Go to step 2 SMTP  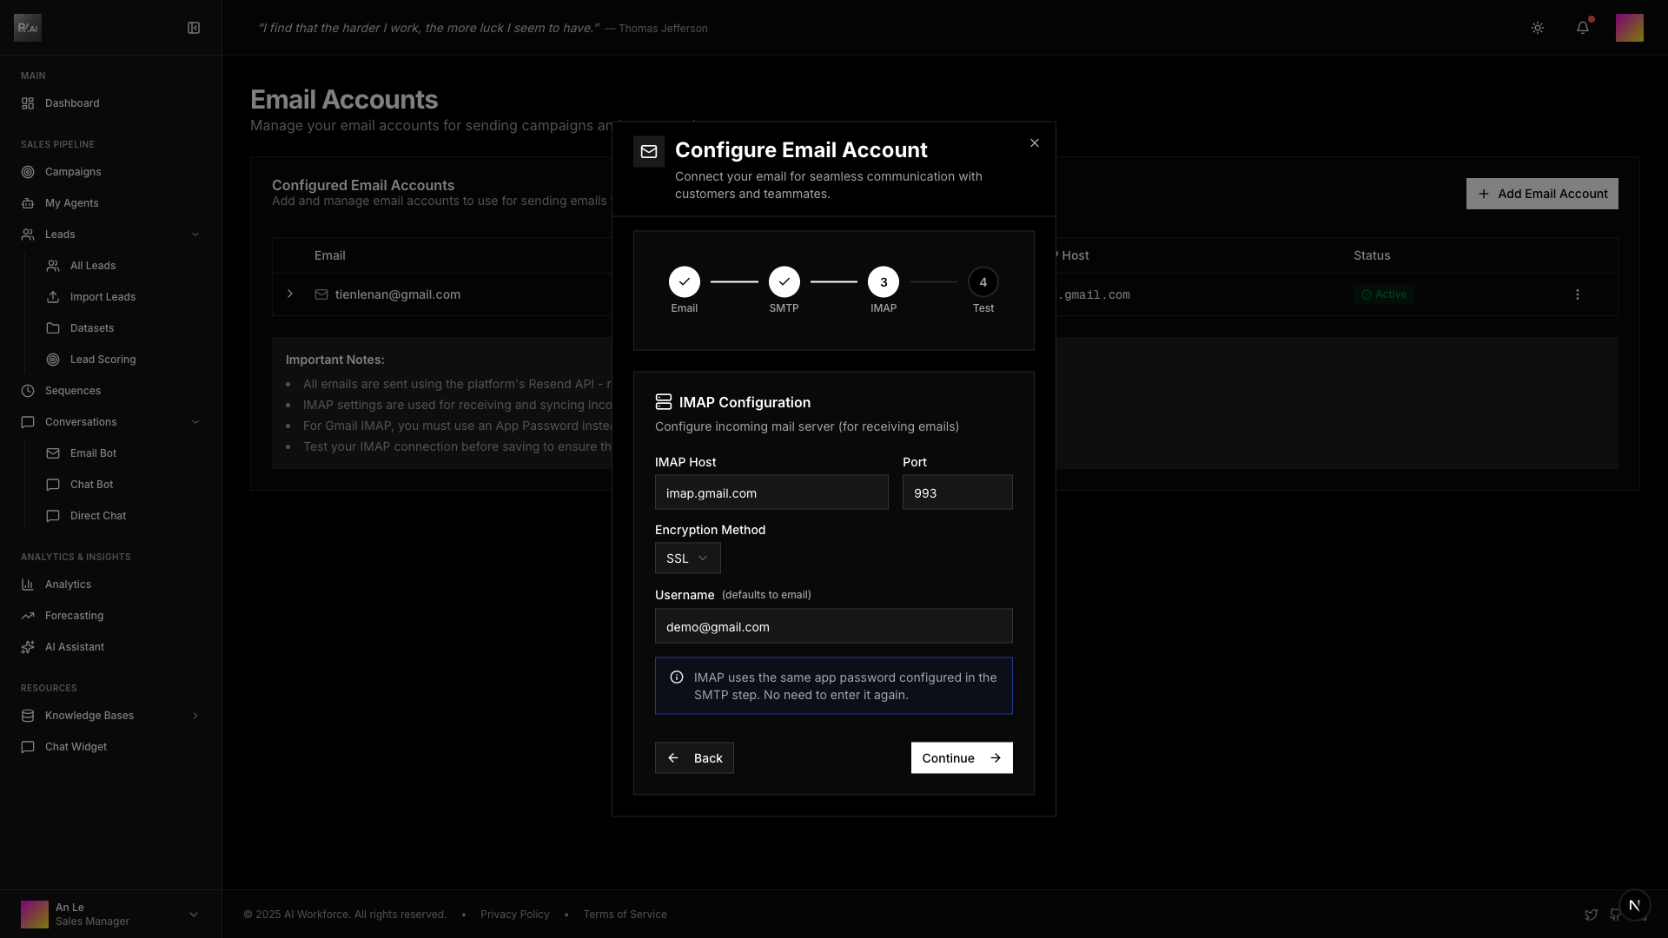(784, 282)
